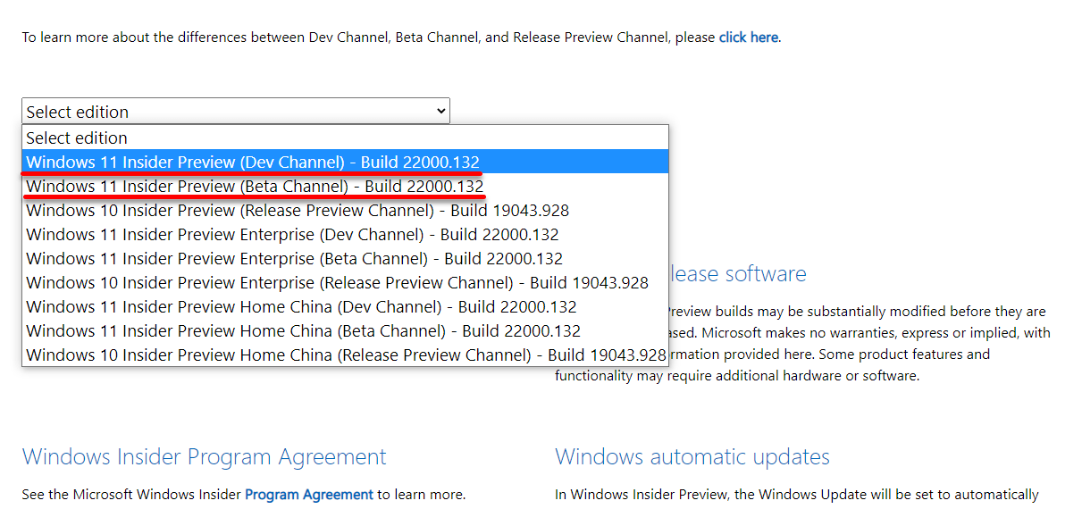Select Windows 11 Home China (Dev Channel)

coord(345,306)
